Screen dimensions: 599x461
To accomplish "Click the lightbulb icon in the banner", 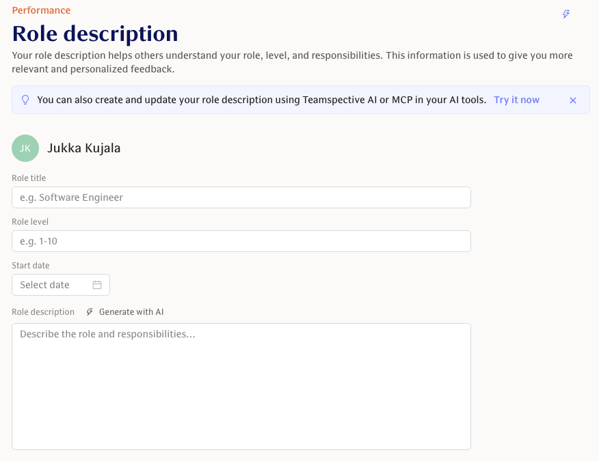I will pos(25,100).
